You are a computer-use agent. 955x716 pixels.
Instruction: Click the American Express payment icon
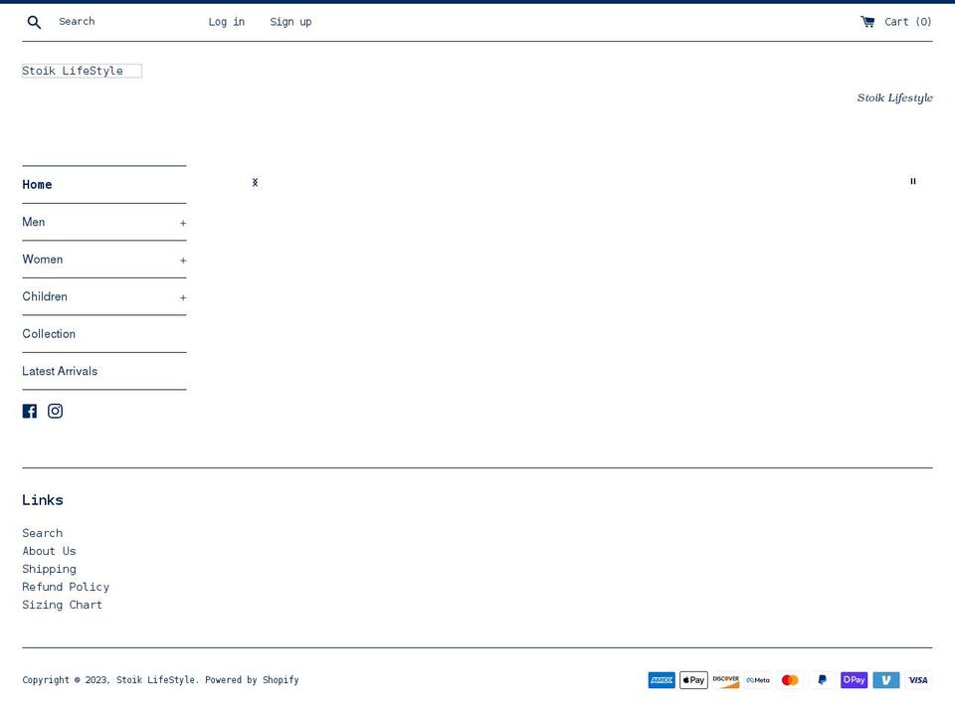point(662,680)
